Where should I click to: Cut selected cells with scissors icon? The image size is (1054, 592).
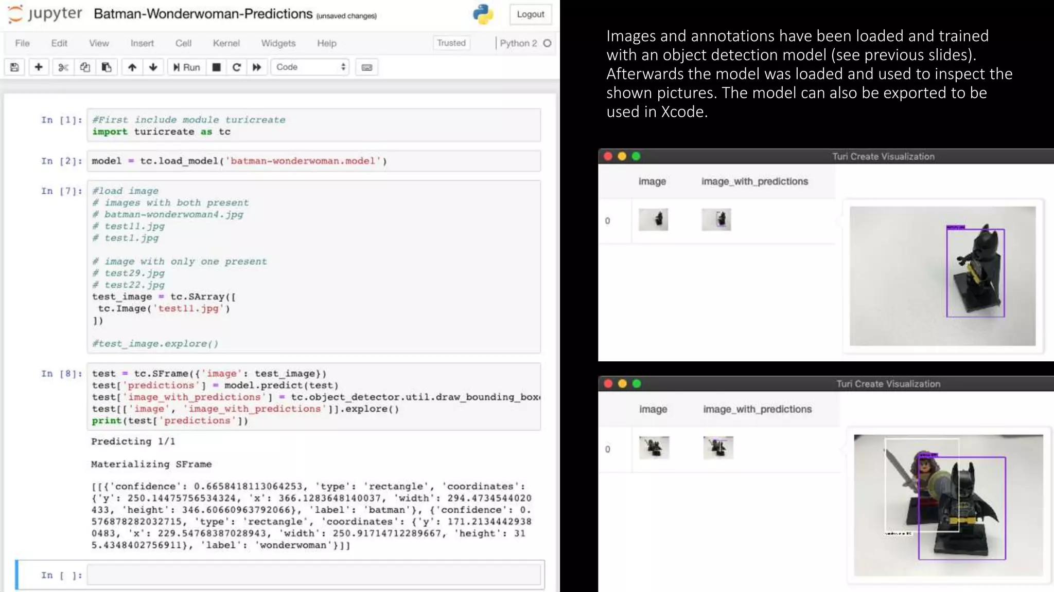pos(63,67)
